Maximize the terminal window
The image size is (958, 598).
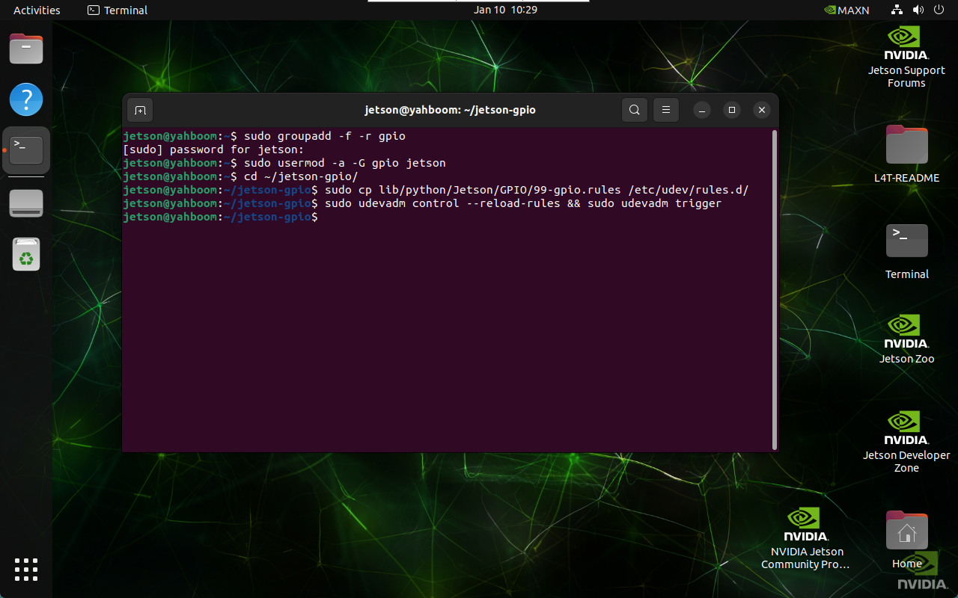point(732,111)
